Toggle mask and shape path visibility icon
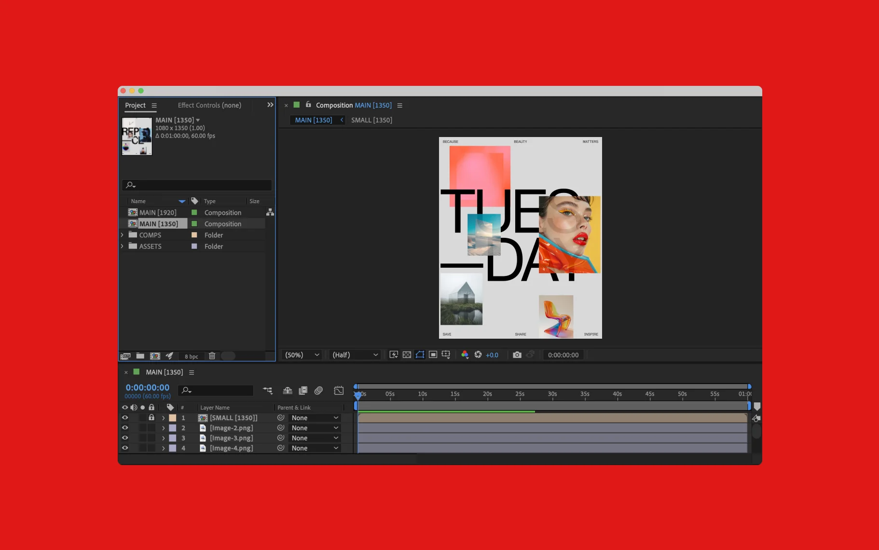The width and height of the screenshot is (879, 550). 420,355
